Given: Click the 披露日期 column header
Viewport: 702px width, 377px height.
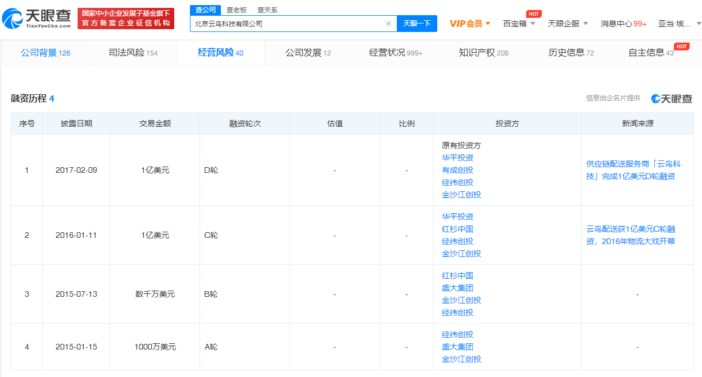Looking at the screenshot, I should coord(76,123).
